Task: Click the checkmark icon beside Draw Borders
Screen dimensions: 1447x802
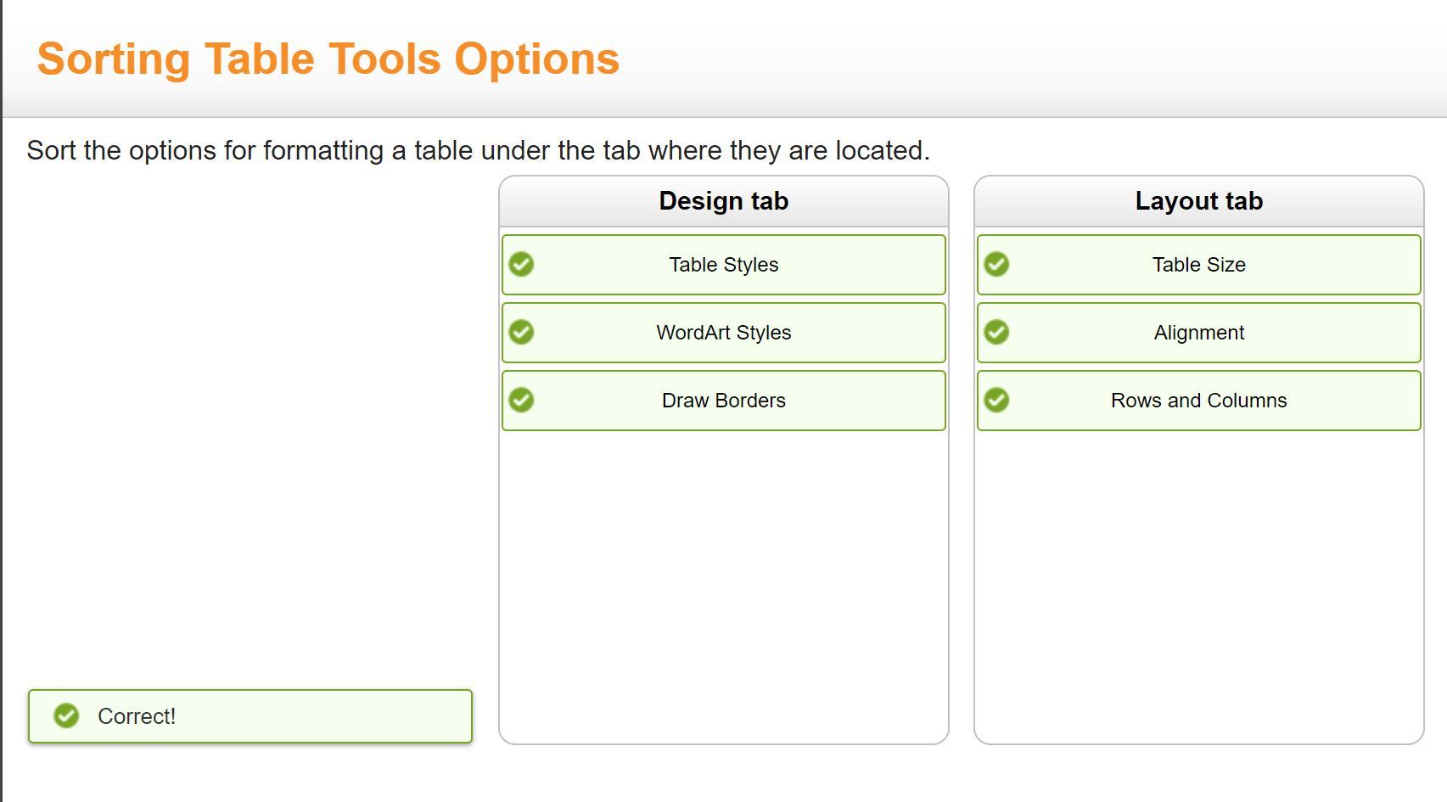Action: click(x=521, y=401)
